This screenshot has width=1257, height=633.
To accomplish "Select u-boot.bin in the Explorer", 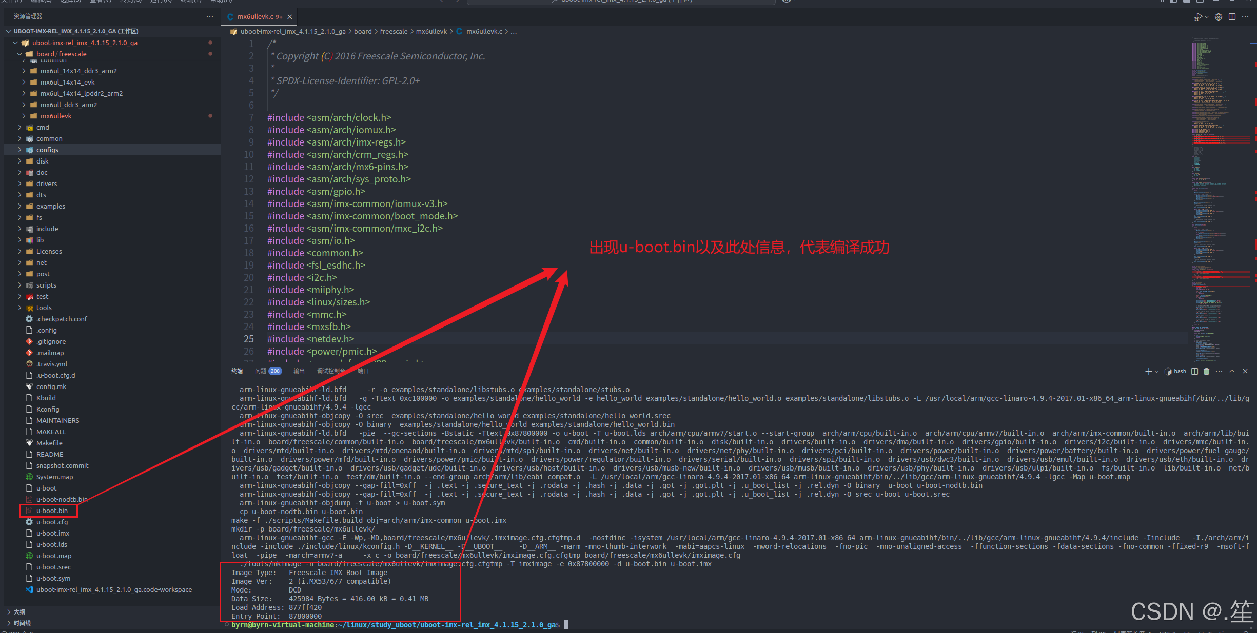I will [52, 511].
